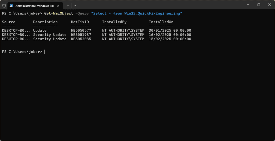Expand the new tab profile dropdown chevron
275x141 pixels.
point(75,5)
